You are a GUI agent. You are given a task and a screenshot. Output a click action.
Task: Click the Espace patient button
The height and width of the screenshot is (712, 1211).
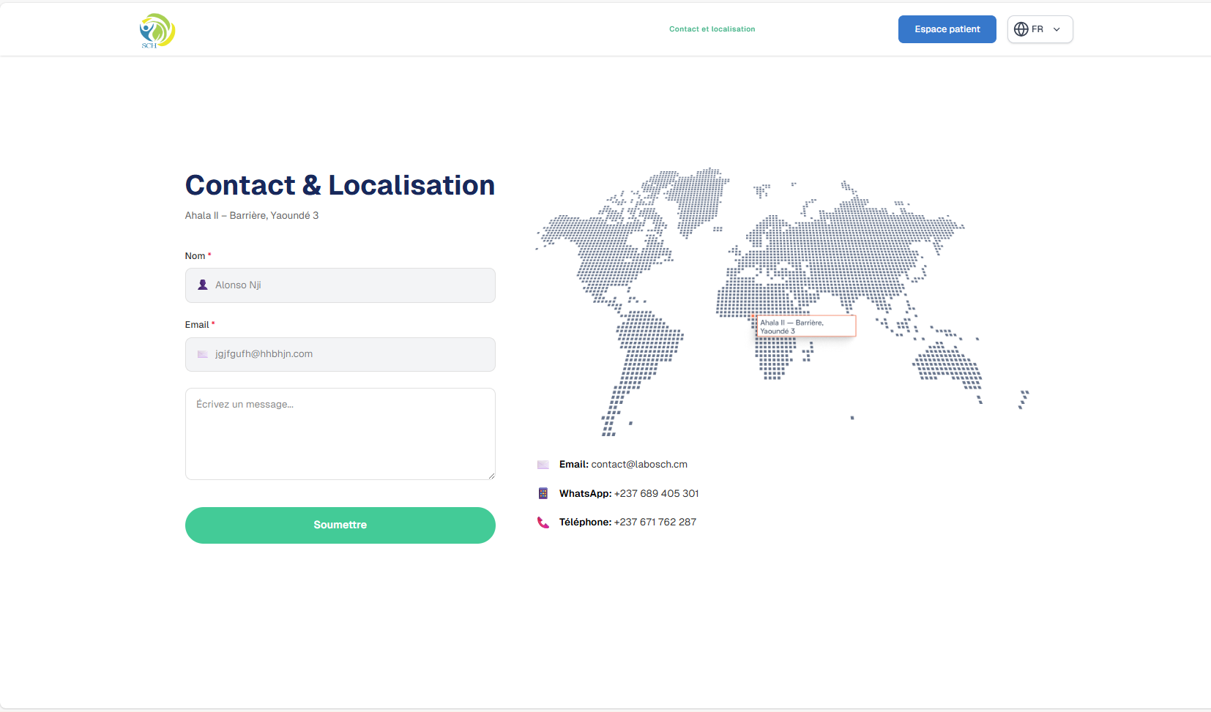(947, 29)
